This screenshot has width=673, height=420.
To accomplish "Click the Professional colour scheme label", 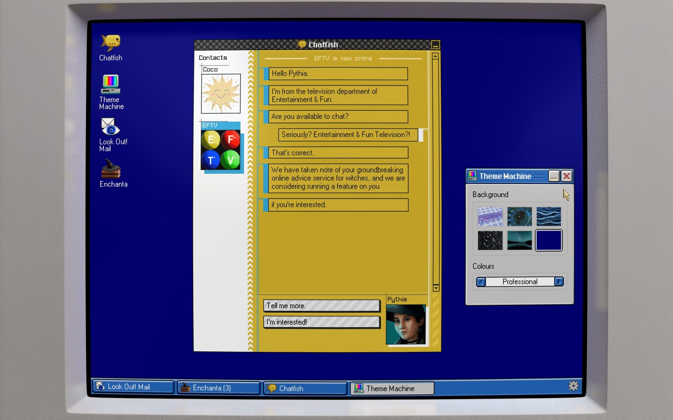I will click(x=520, y=282).
